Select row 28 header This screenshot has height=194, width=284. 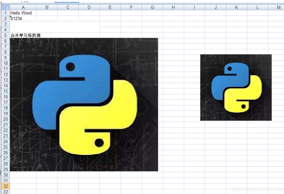(6, 164)
